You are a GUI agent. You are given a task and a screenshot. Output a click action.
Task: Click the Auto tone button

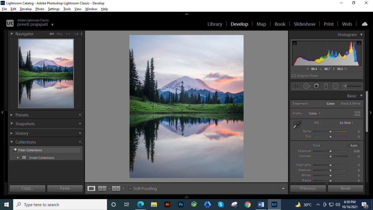(x=354, y=145)
